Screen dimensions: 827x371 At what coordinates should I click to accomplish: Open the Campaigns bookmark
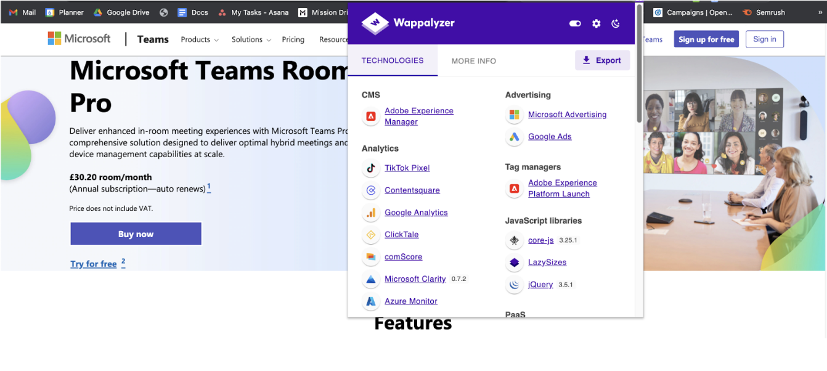pyautogui.click(x=693, y=12)
